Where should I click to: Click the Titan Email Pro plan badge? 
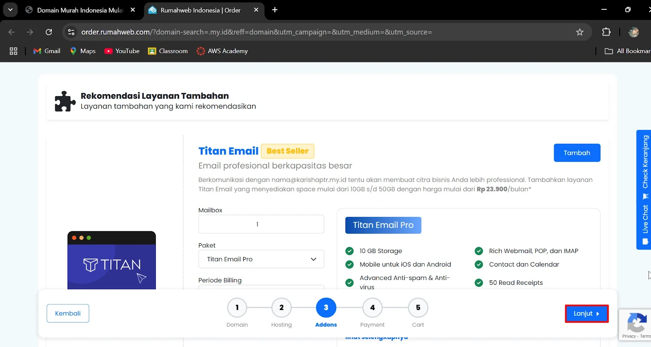click(383, 225)
